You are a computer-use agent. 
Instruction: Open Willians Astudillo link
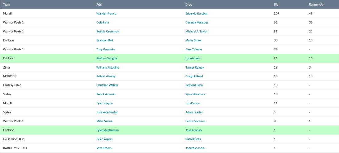click(108, 67)
